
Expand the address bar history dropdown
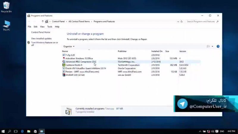(178, 21)
